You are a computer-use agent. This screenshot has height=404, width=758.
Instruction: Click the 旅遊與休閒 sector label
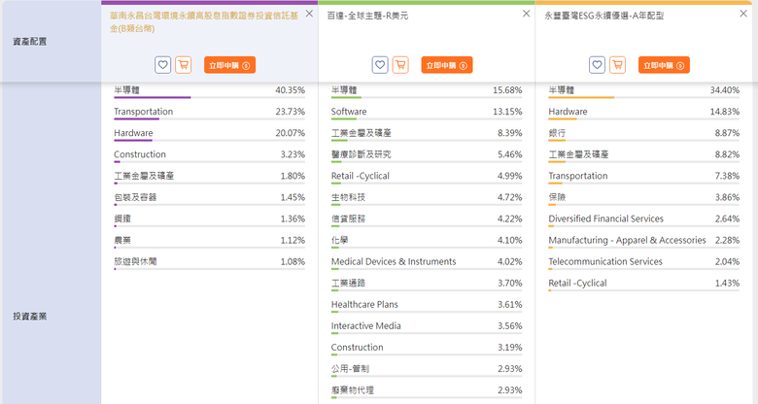[x=135, y=261]
